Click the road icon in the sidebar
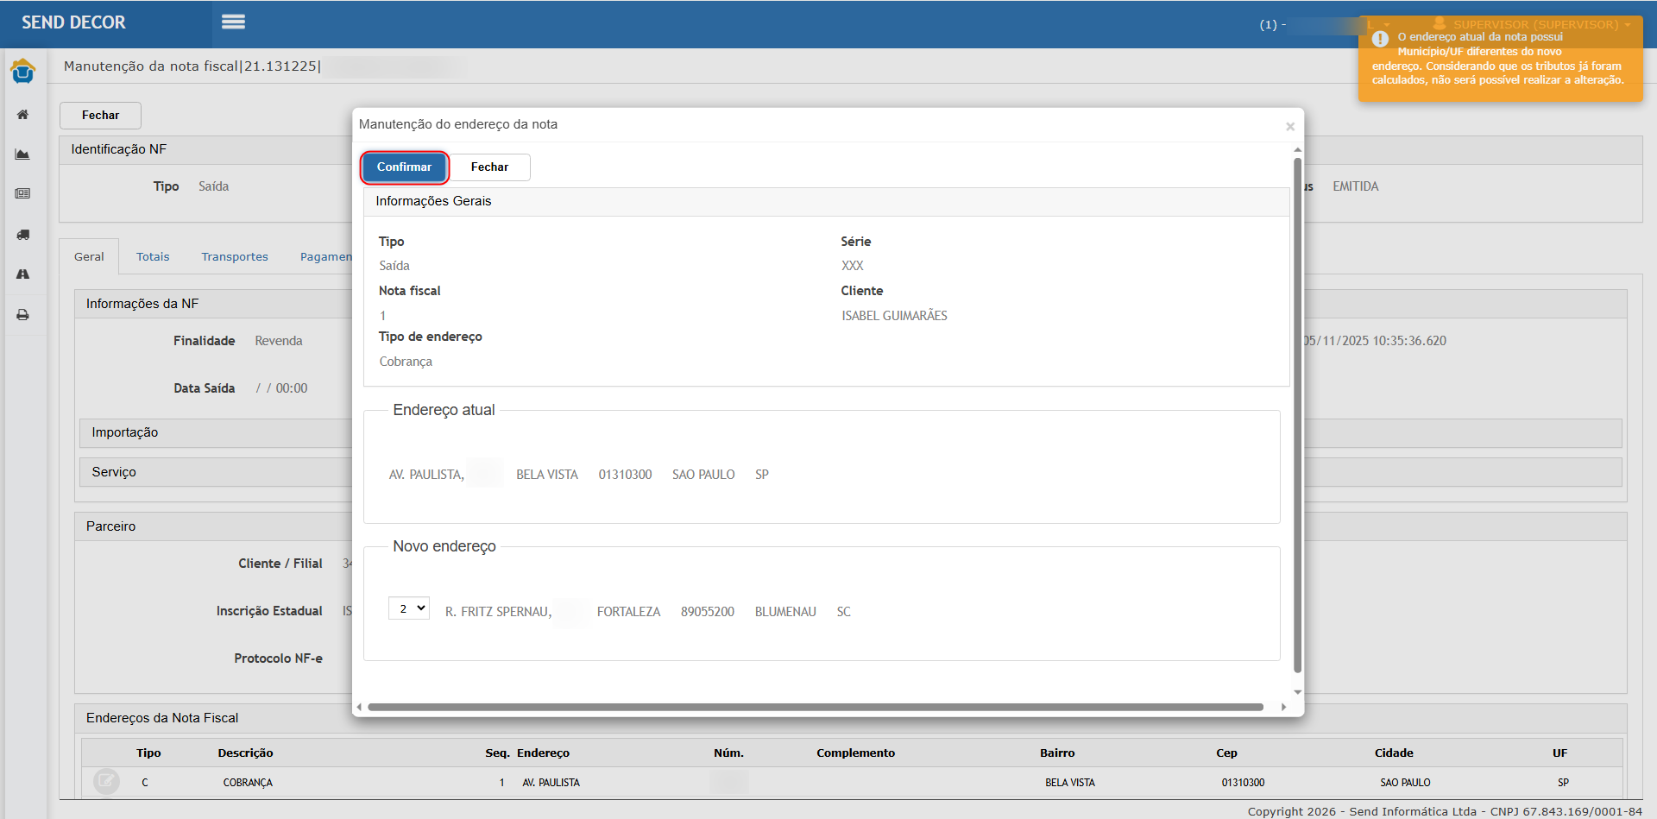The image size is (1657, 819). pos(23,274)
